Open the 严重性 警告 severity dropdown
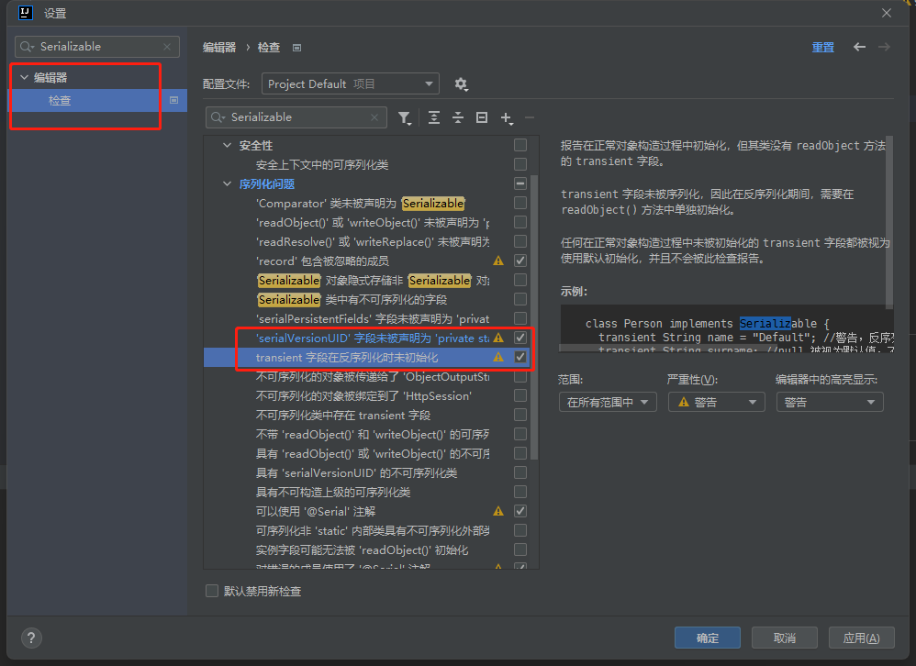This screenshot has height=666, width=916. pos(715,402)
